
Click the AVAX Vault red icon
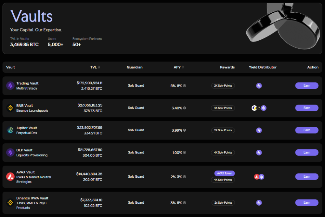pyautogui.click(x=10, y=177)
